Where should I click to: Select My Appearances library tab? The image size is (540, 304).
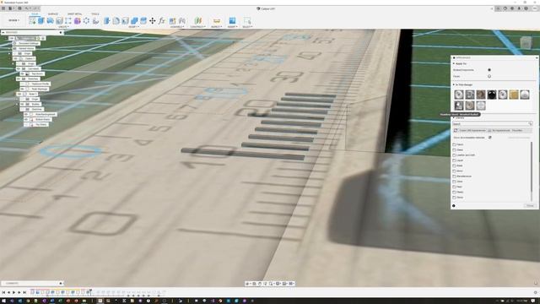499,131
